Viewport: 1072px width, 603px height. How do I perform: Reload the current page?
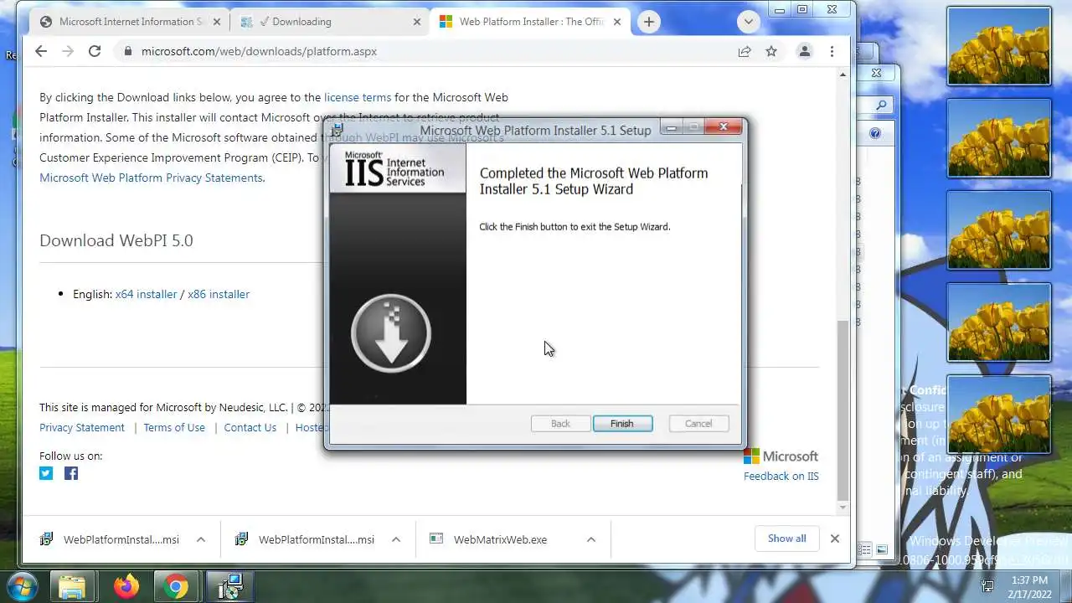pyautogui.click(x=95, y=51)
